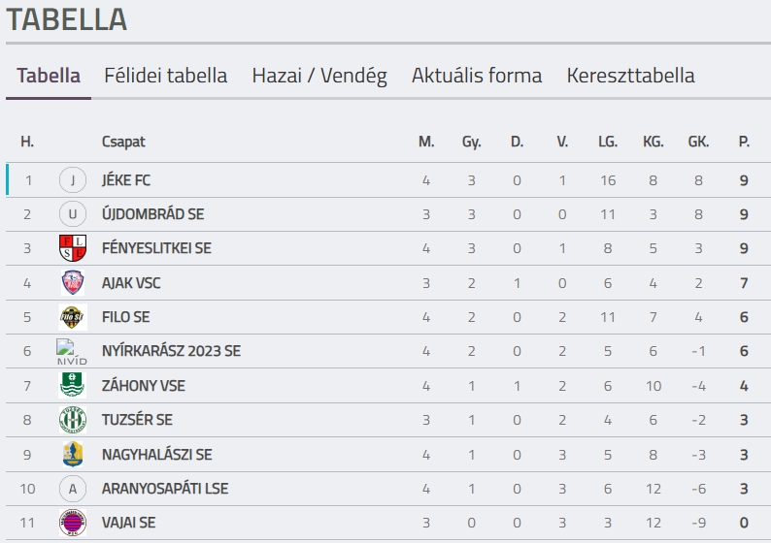This screenshot has width=771, height=543.
Task: Select the Aktuális forma tab
Action: pyautogui.click(x=477, y=76)
